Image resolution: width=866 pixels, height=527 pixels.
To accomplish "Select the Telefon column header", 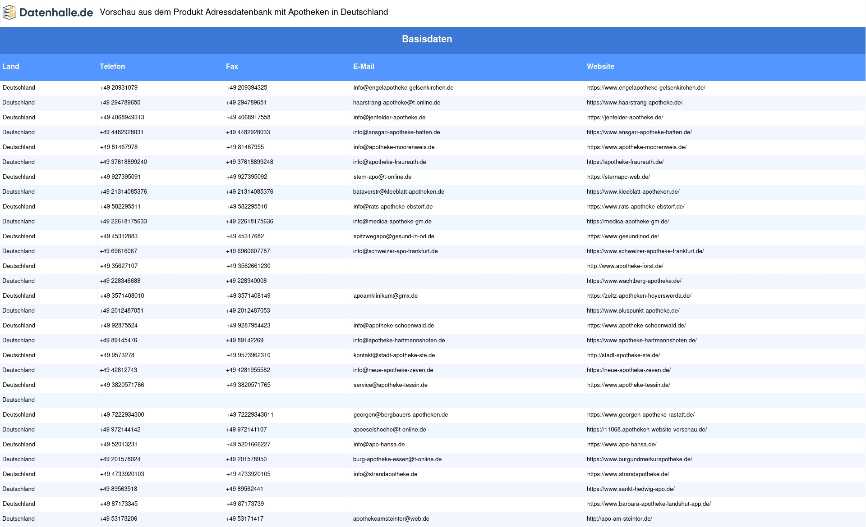I will (x=112, y=66).
